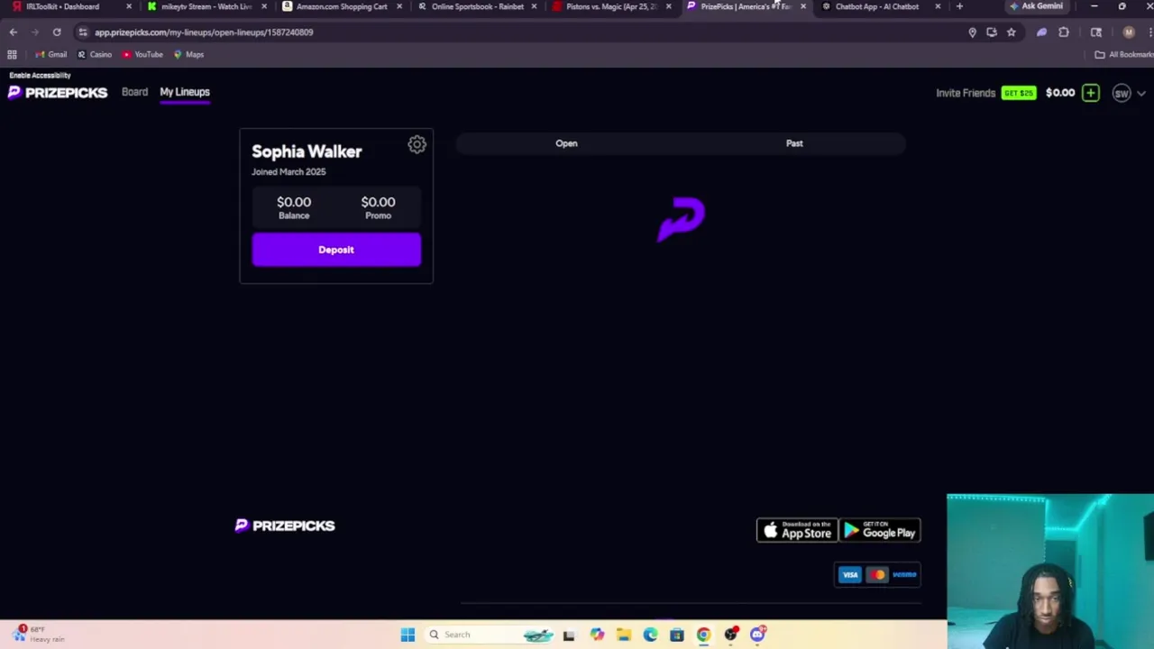Open a new browser tab
This screenshot has height=649, width=1154.
pyautogui.click(x=959, y=6)
